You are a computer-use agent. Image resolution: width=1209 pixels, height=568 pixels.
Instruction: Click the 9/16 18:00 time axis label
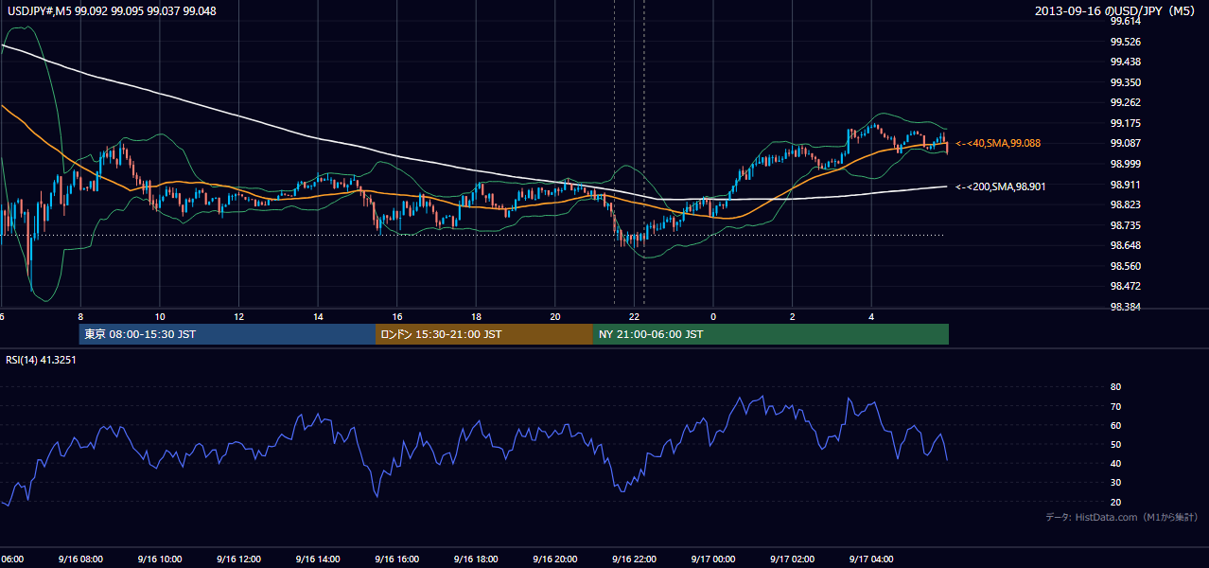[476, 559]
